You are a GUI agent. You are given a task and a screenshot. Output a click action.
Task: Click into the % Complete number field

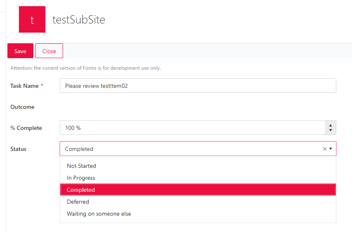[x=192, y=128]
